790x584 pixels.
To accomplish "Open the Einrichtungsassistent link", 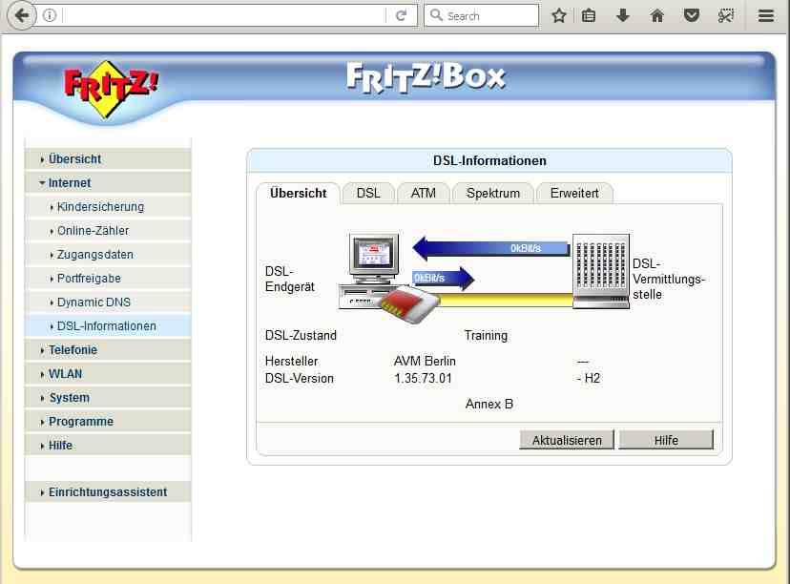I will pyautogui.click(x=107, y=492).
